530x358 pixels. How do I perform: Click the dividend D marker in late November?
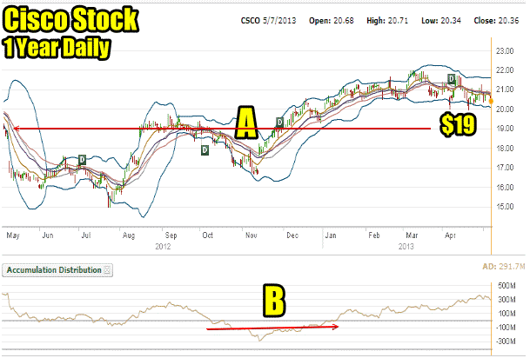(x=280, y=123)
